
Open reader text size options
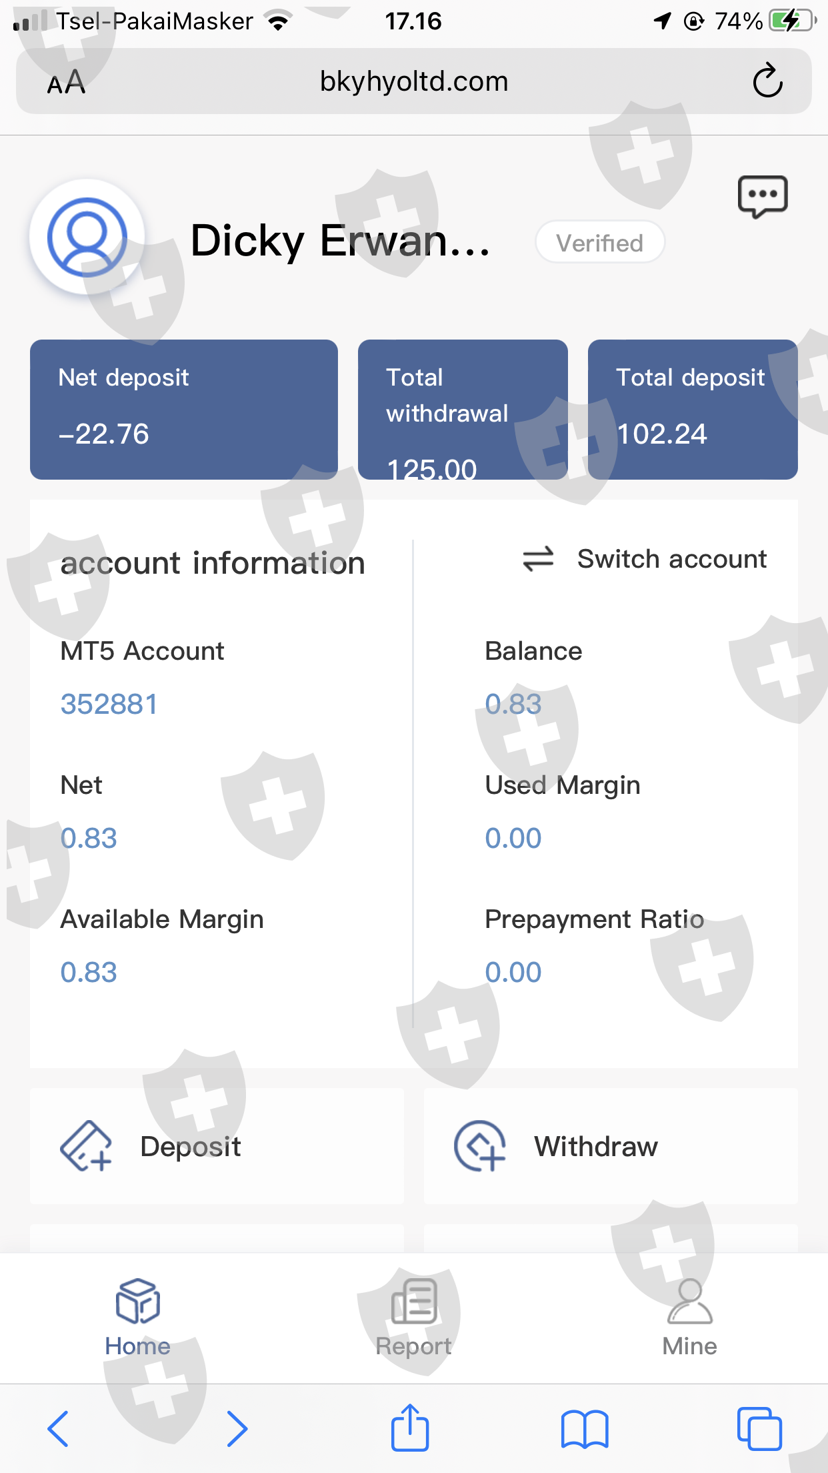pyautogui.click(x=66, y=83)
